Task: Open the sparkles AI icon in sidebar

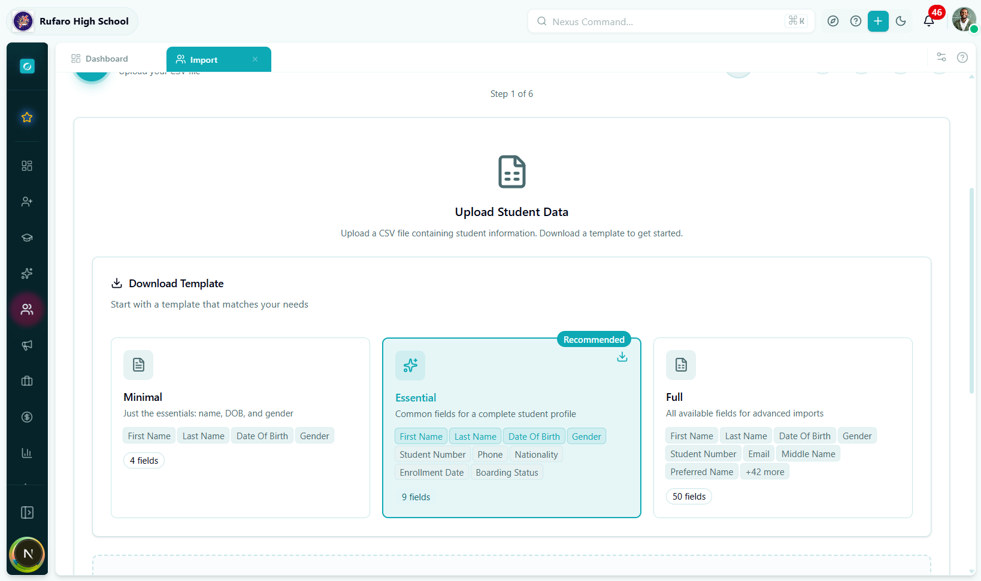Action: pyautogui.click(x=27, y=273)
